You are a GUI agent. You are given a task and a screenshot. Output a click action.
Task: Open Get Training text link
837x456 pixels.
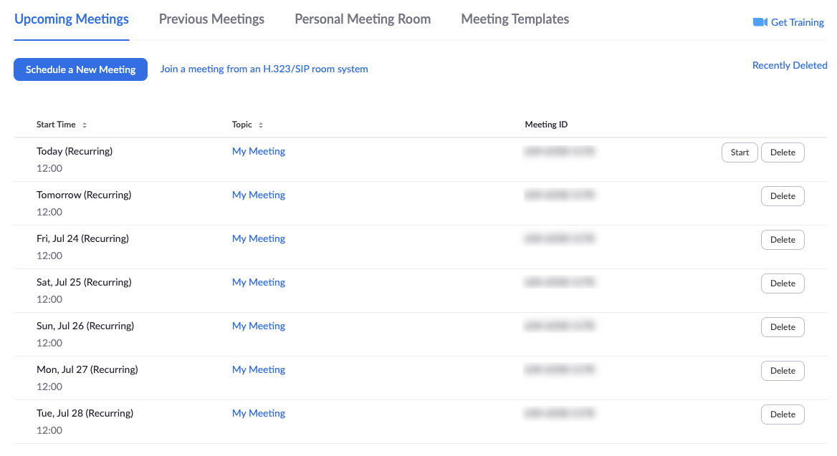[798, 22]
